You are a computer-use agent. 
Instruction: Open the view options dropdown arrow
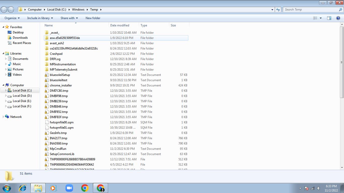click(321, 18)
